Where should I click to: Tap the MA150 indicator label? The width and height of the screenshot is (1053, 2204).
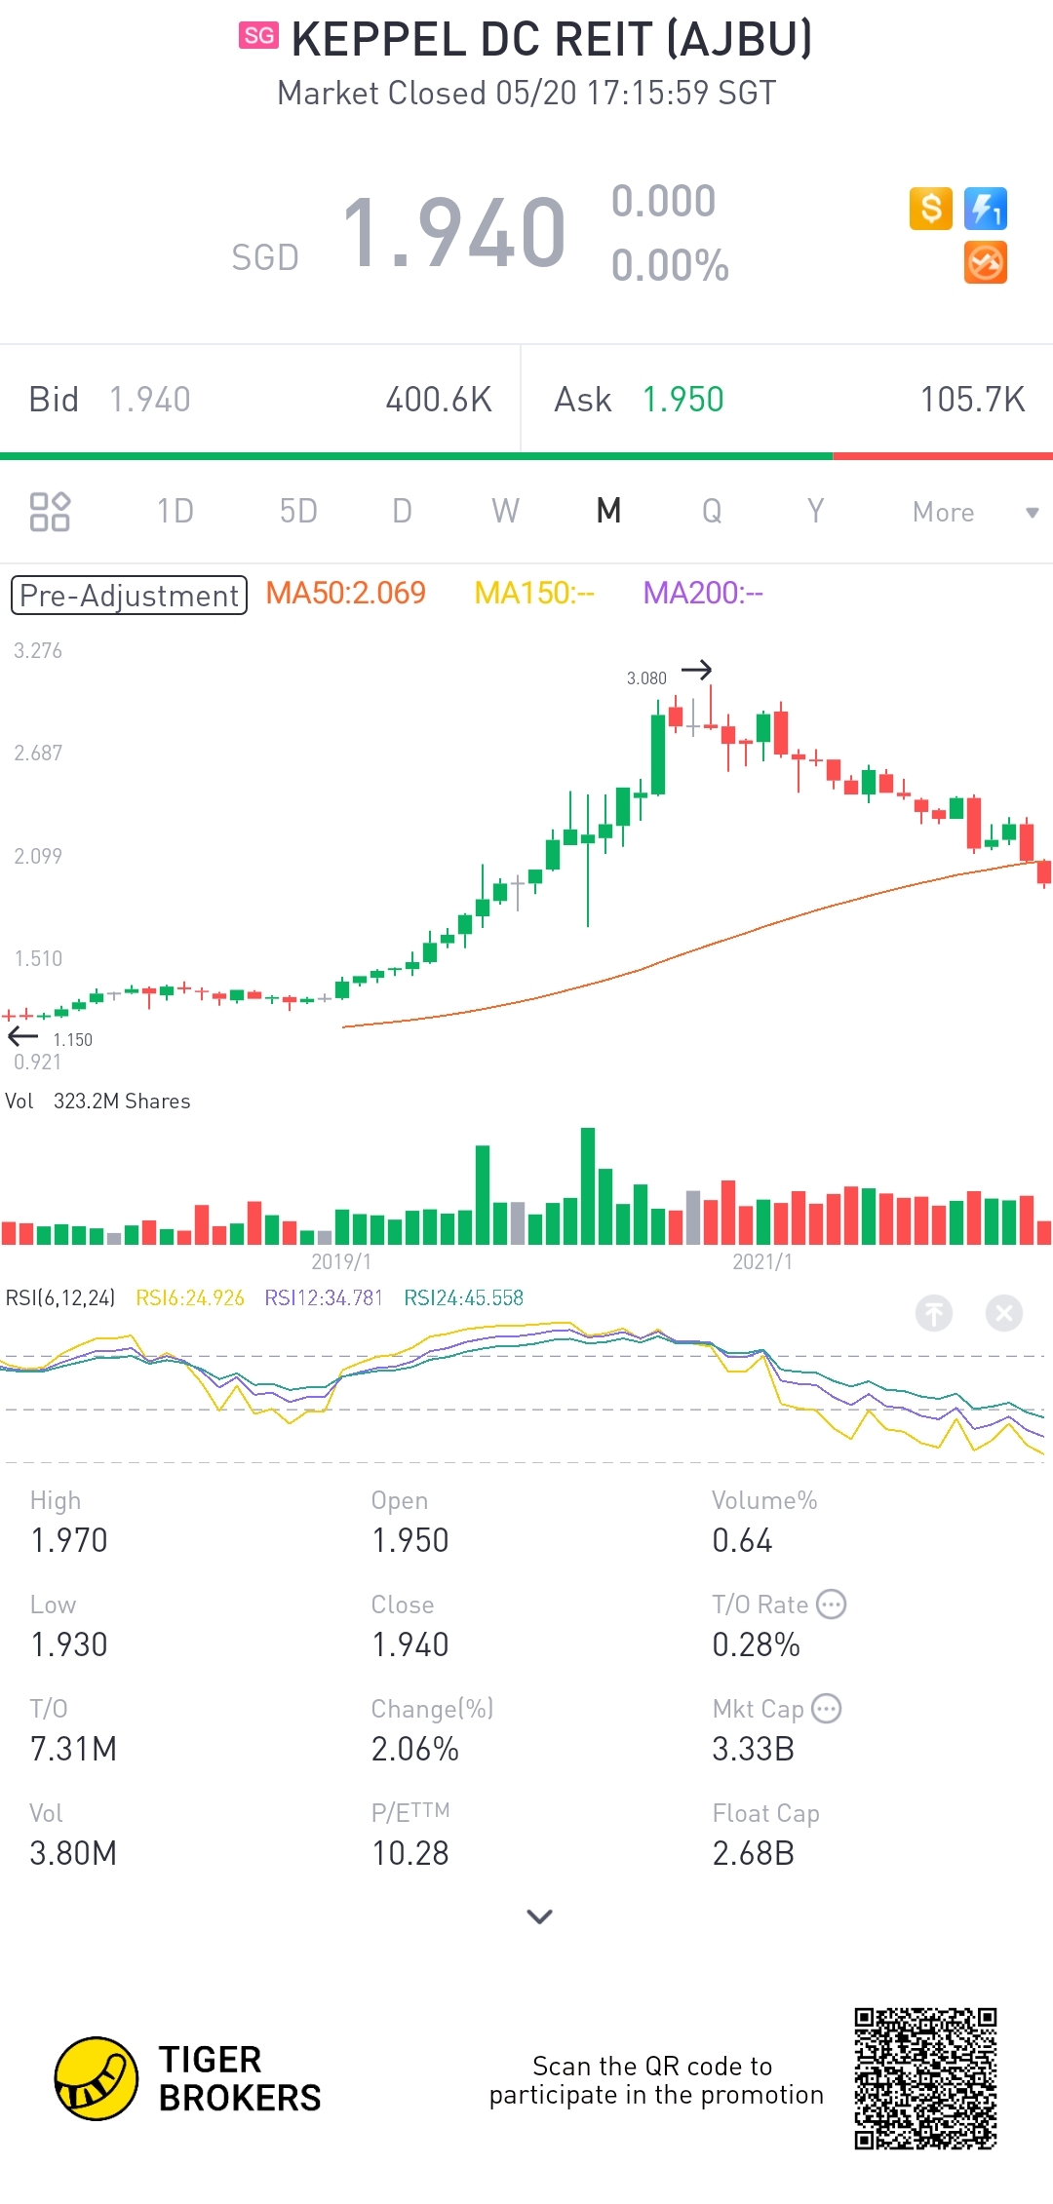click(534, 593)
